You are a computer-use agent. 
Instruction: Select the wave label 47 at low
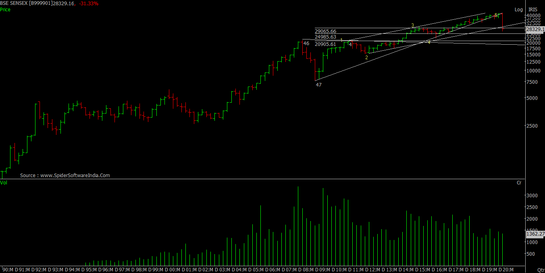tap(318, 85)
